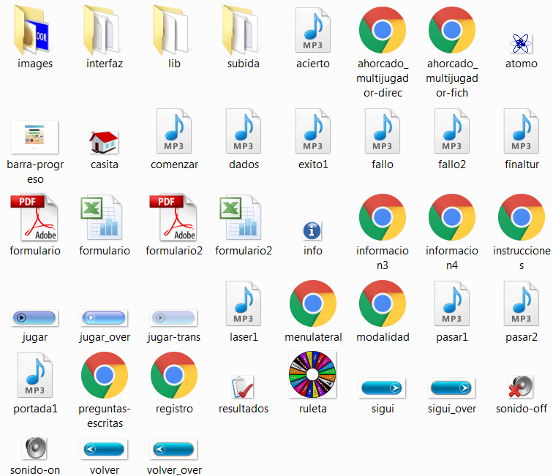Select the barra-progreso image thumbnail
Screen dimensions: 553x476
click(34, 137)
